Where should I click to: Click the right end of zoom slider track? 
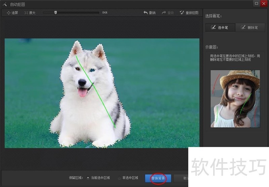(98, 13)
